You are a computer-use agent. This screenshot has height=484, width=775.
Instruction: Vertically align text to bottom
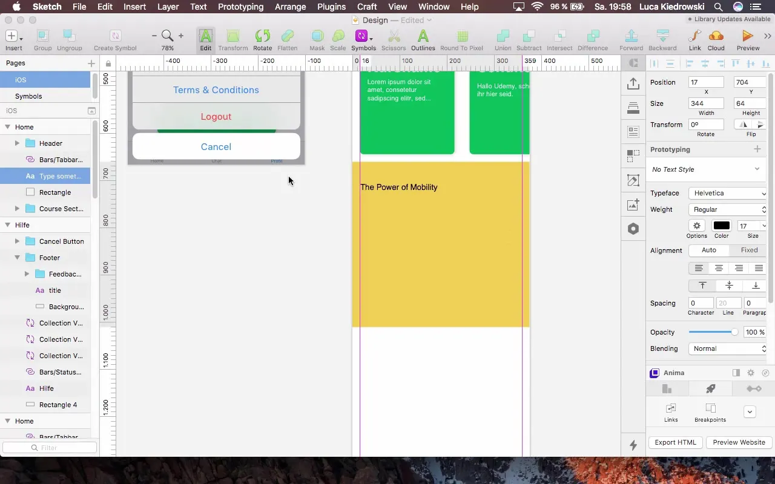(x=755, y=286)
